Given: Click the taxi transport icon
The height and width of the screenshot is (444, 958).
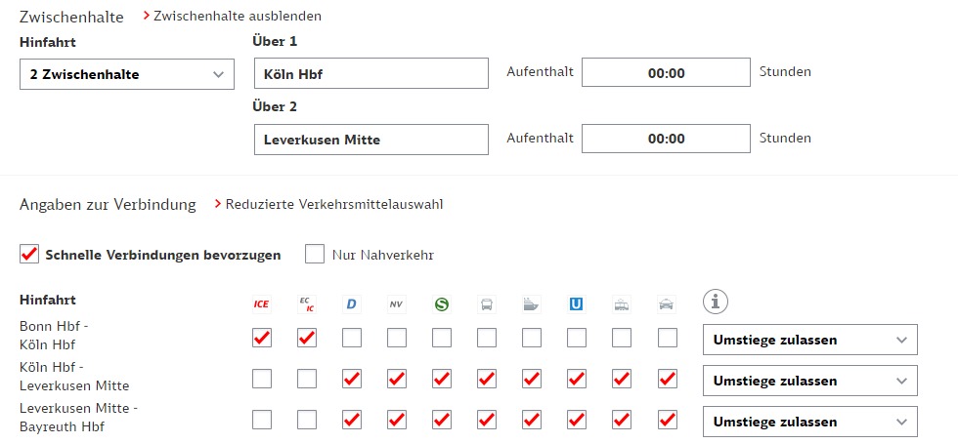Looking at the screenshot, I should click(667, 303).
